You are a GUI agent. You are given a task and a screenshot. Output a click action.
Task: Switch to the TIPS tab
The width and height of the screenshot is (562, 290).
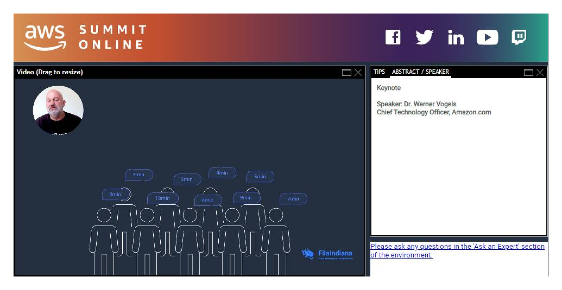tap(379, 72)
